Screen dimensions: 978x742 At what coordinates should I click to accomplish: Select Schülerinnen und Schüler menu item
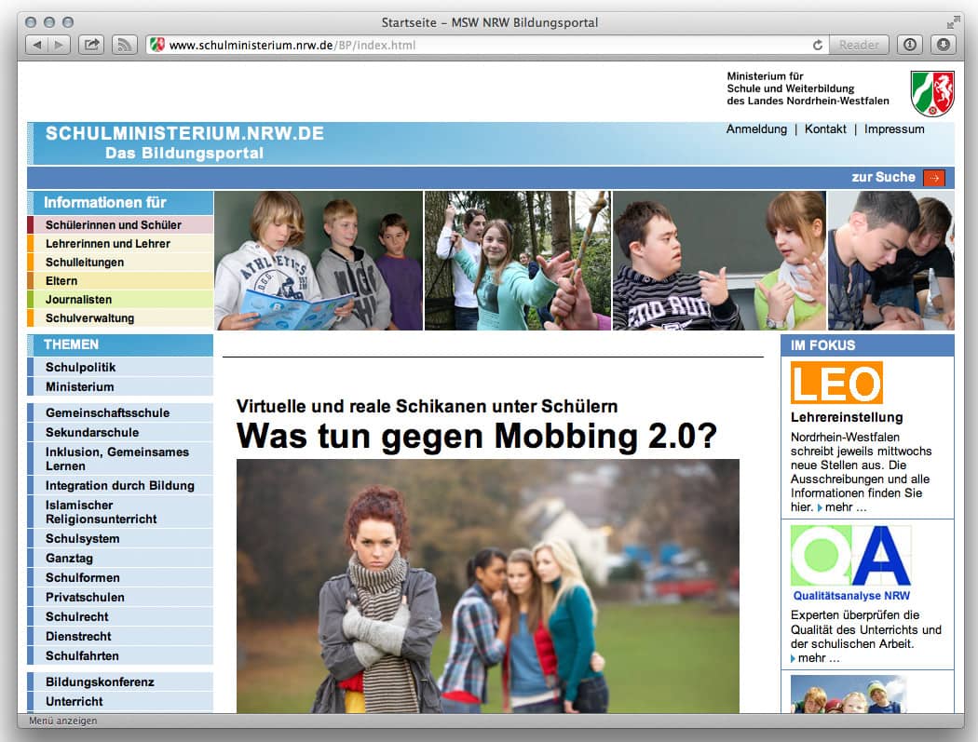click(x=114, y=225)
